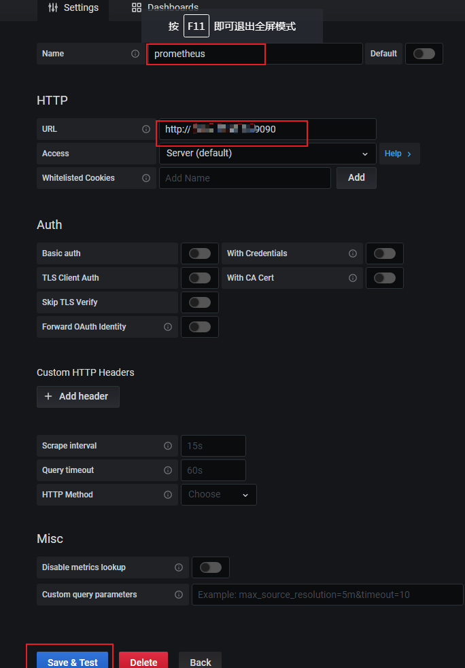Image resolution: width=465 pixels, height=668 pixels.
Task: Expand the HTTP Method Choose dropdown
Action: [x=218, y=495]
